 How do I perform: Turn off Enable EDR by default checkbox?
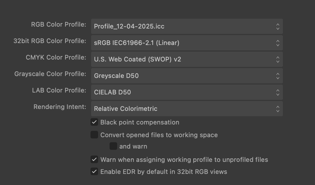click(x=94, y=171)
